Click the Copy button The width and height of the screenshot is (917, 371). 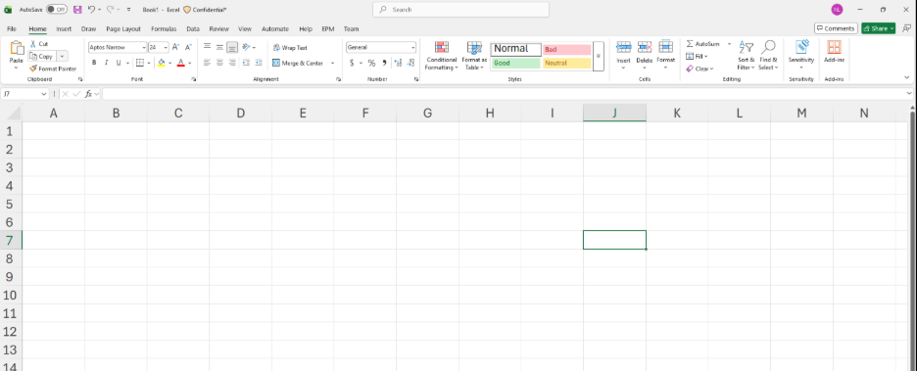pos(42,56)
